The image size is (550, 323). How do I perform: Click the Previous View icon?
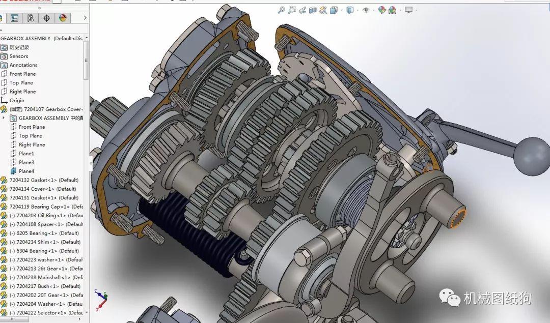303,9
